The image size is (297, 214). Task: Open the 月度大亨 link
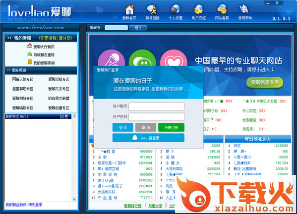155,206
